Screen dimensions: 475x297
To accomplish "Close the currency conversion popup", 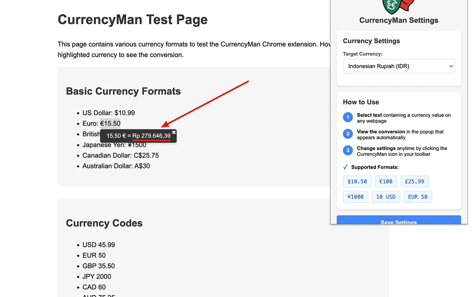I will (x=174, y=132).
